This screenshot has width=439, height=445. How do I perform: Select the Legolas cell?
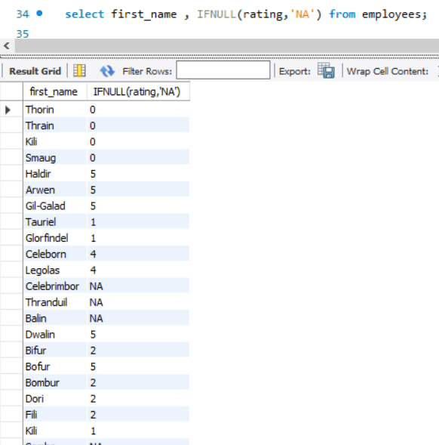[55, 270]
